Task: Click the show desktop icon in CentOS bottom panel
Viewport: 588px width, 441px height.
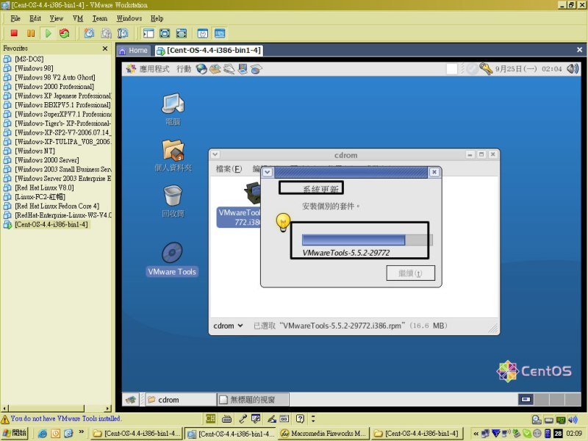Action: (x=131, y=400)
